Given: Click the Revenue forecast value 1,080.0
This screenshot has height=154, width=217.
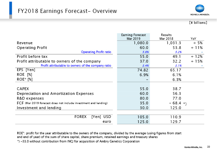Looking at the screenshot, I should click(141, 43).
